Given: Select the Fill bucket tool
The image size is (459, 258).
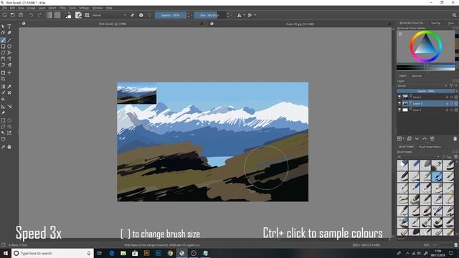Looking at the screenshot, I should 3,99.
